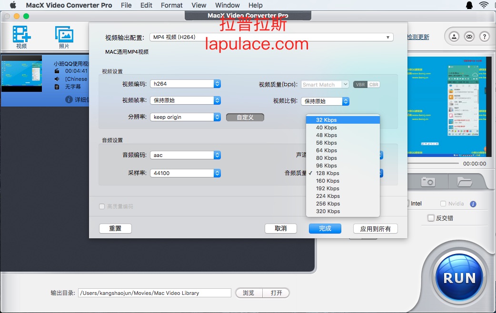
Task: Add a video file with the 视频 icon
Action: tap(21, 37)
